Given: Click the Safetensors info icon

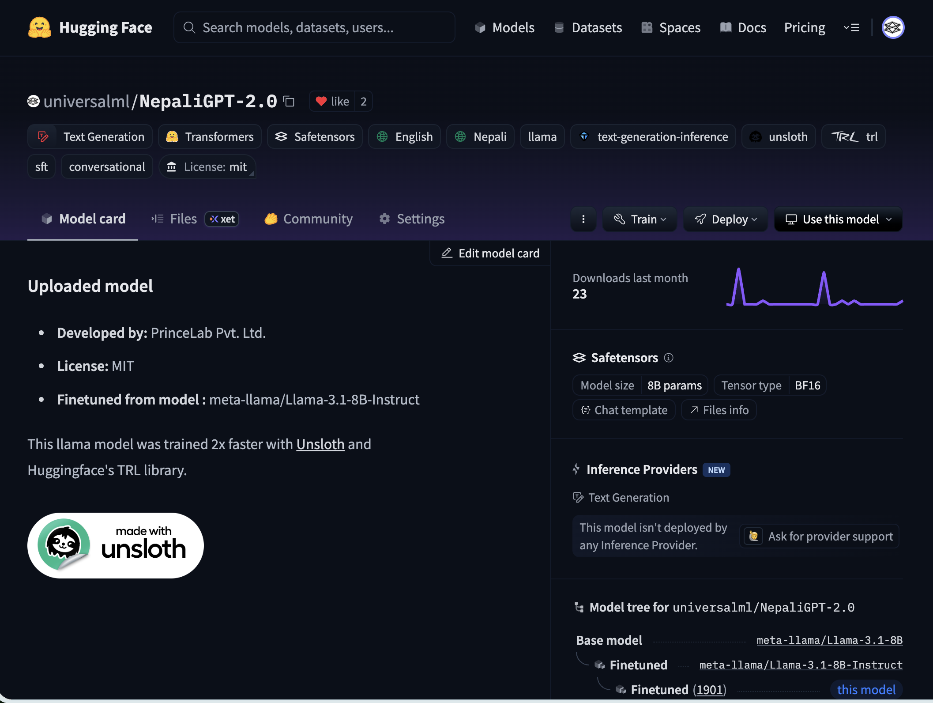Looking at the screenshot, I should (669, 358).
